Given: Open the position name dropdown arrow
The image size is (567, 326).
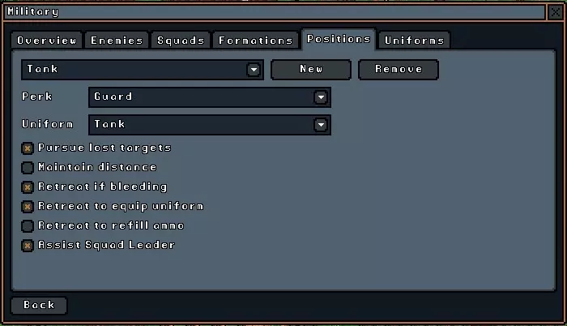Looking at the screenshot, I should (254, 70).
